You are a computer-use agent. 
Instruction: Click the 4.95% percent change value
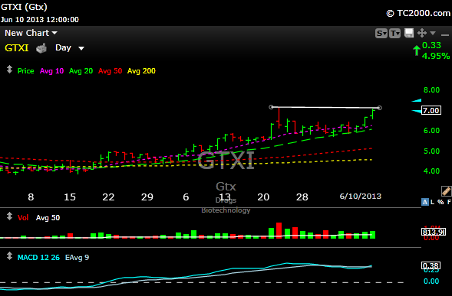(x=436, y=56)
